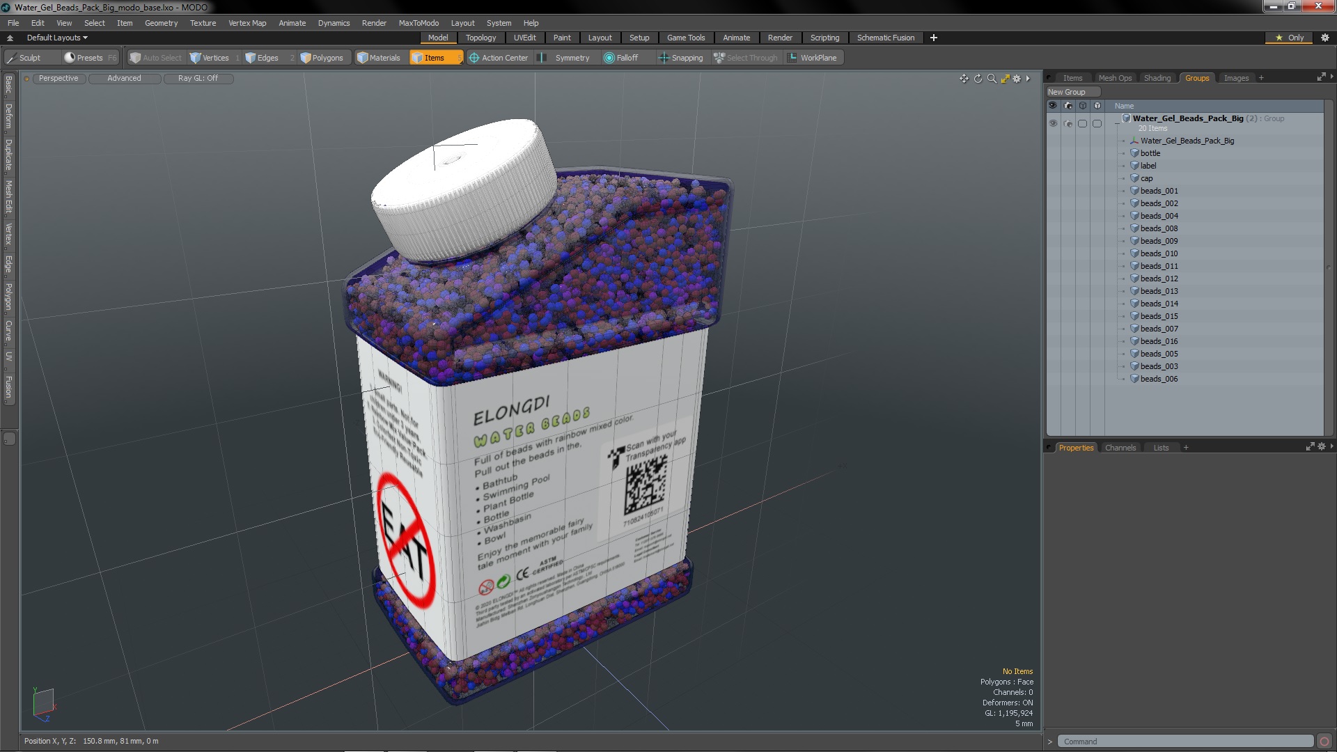Click the record button next to Command field

pyautogui.click(x=1324, y=742)
